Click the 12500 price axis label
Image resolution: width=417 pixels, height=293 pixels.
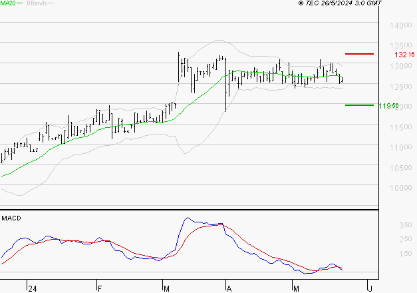pos(401,87)
